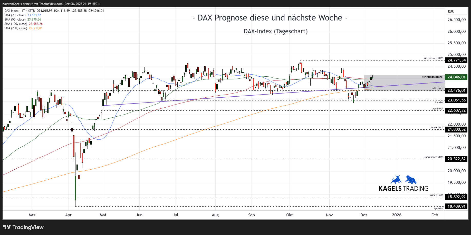Click the chart title DAX Prognose text
Image resolution: width=471 pixels, height=235 pixels.
(x=270, y=18)
